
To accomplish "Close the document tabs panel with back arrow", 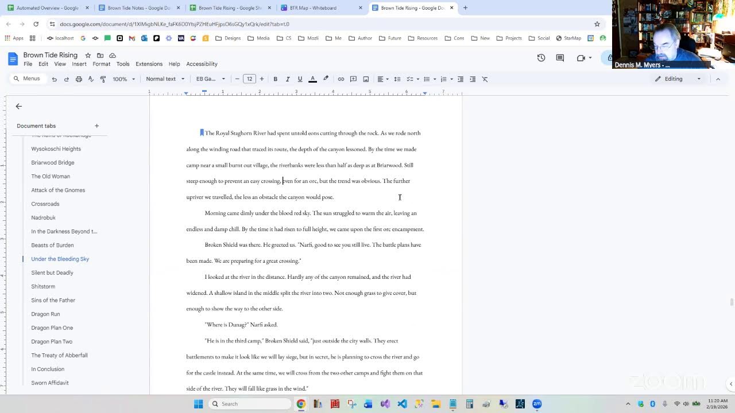I will pyautogui.click(x=19, y=106).
